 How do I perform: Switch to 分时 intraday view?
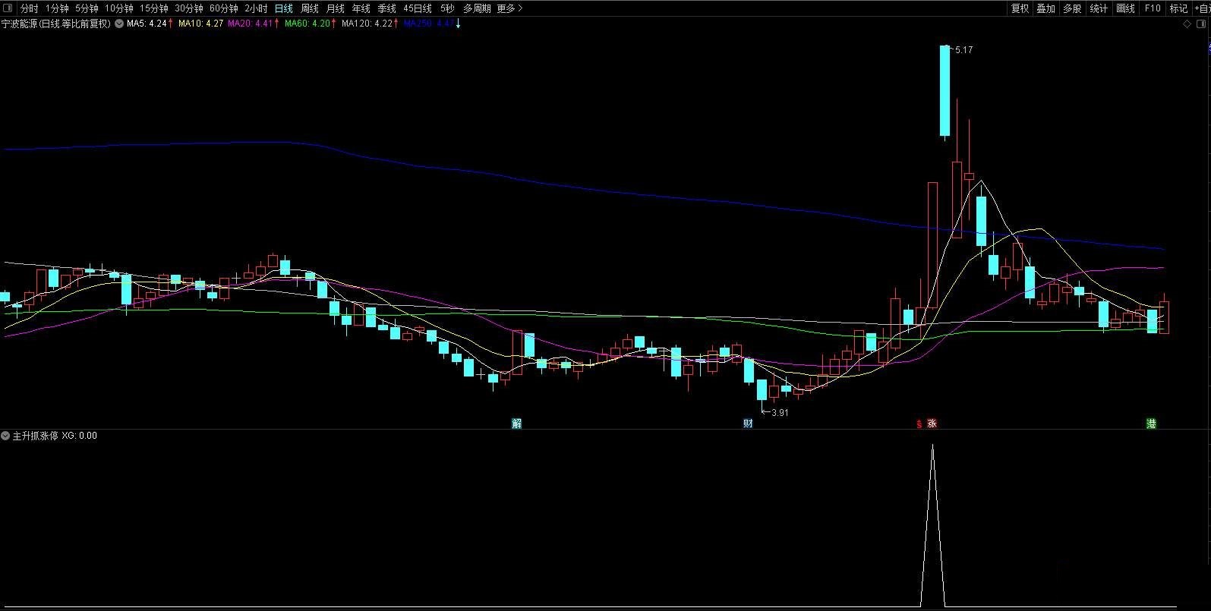[x=29, y=8]
